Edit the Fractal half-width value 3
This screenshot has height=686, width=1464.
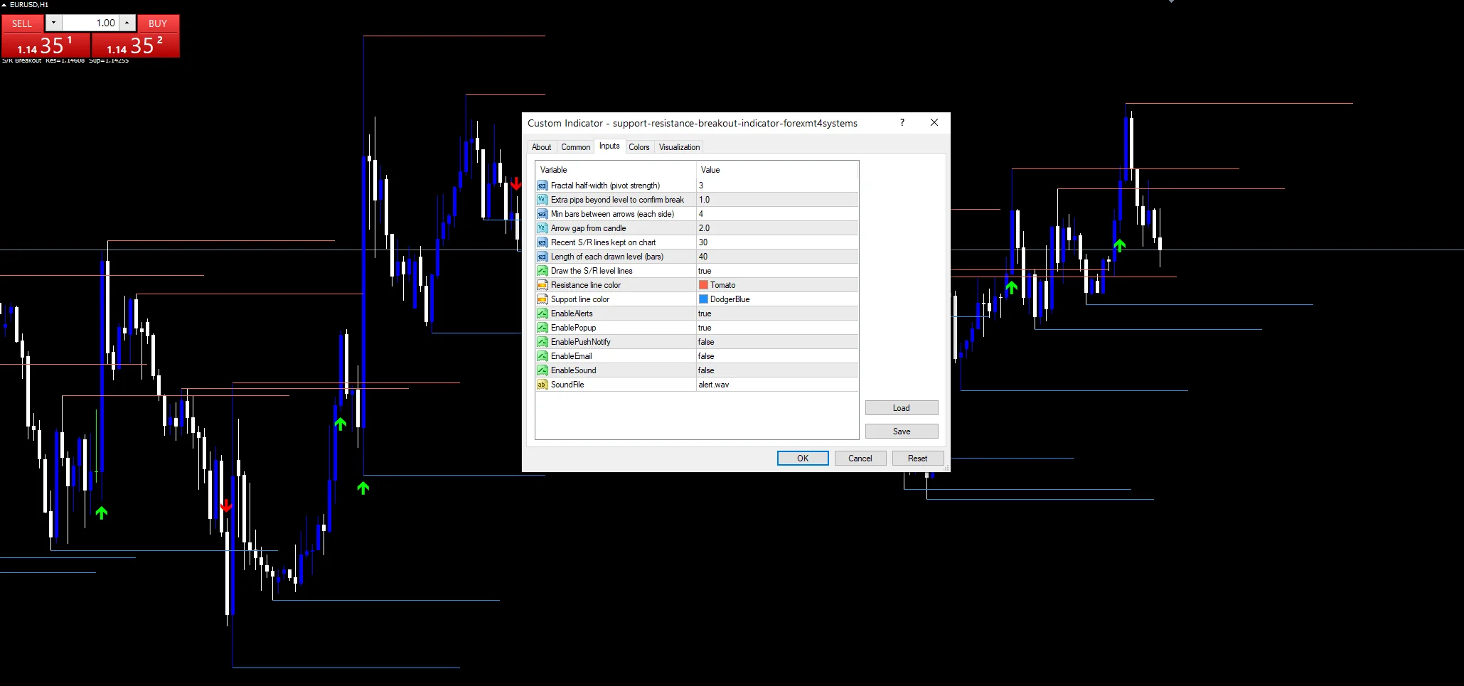777,186
